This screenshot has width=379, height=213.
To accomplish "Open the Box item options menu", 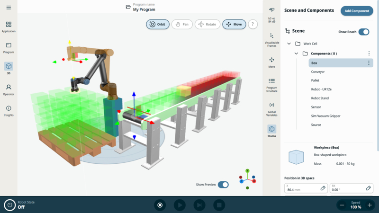I will [369, 63].
